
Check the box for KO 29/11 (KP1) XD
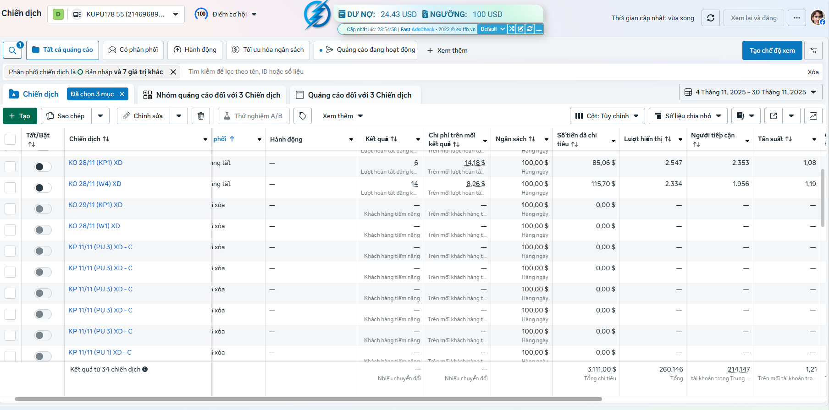[x=10, y=209]
